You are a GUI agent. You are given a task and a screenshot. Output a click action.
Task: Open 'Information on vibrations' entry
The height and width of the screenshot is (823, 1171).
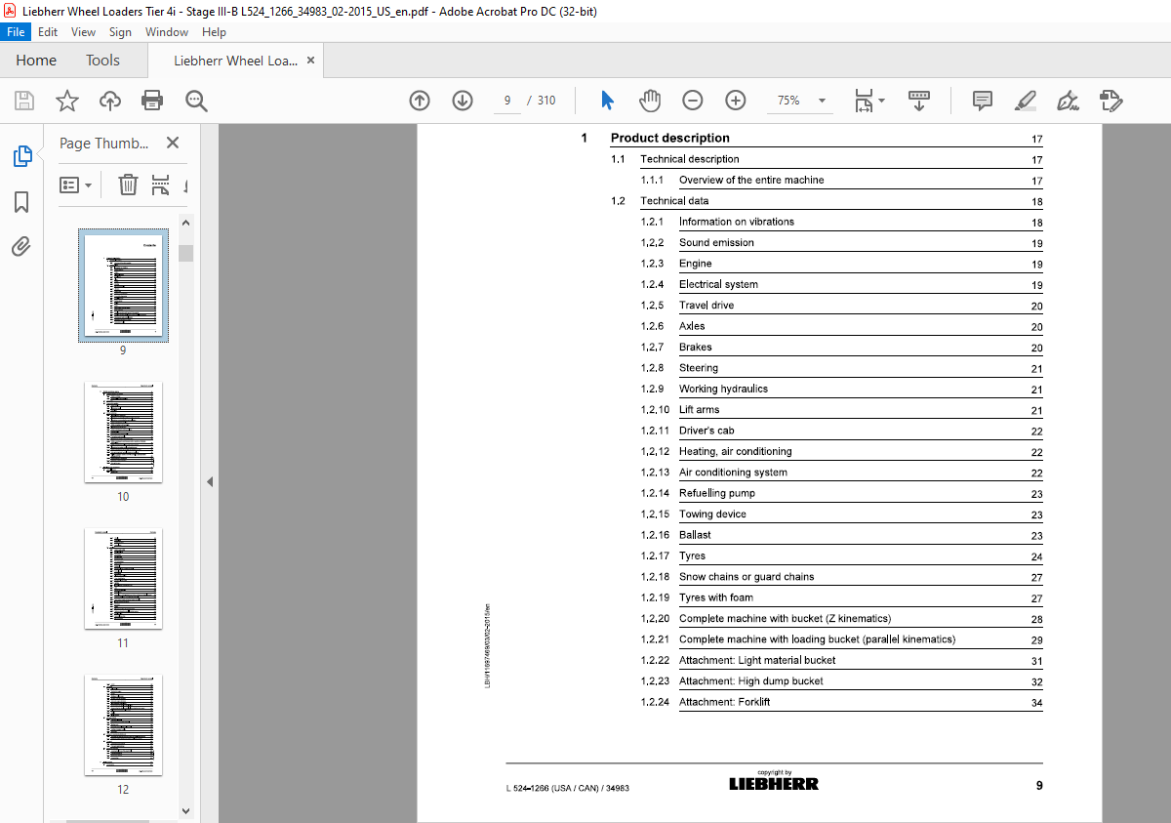pos(737,222)
